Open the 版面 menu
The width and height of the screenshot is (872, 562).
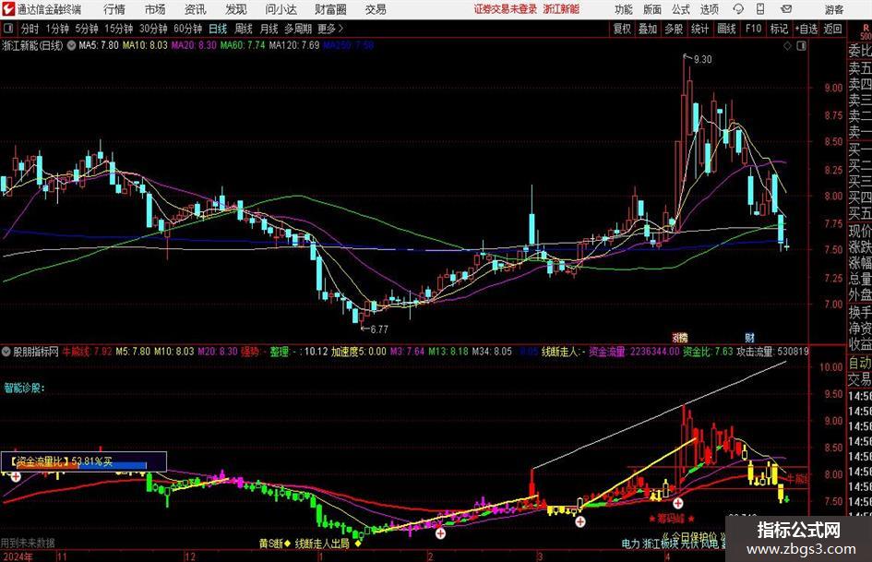[x=651, y=9]
